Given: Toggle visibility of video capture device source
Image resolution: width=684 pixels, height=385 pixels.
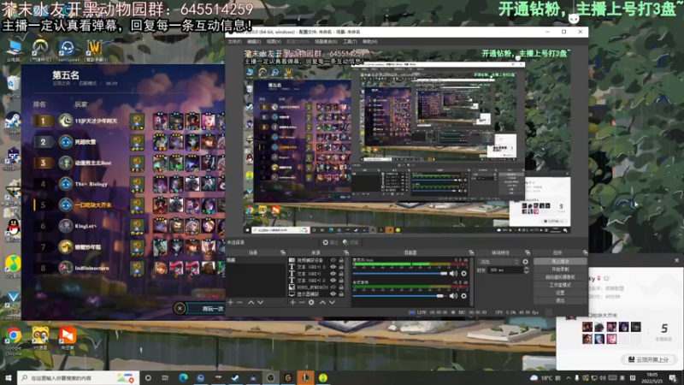Looking at the screenshot, I should [x=333, y=260].
